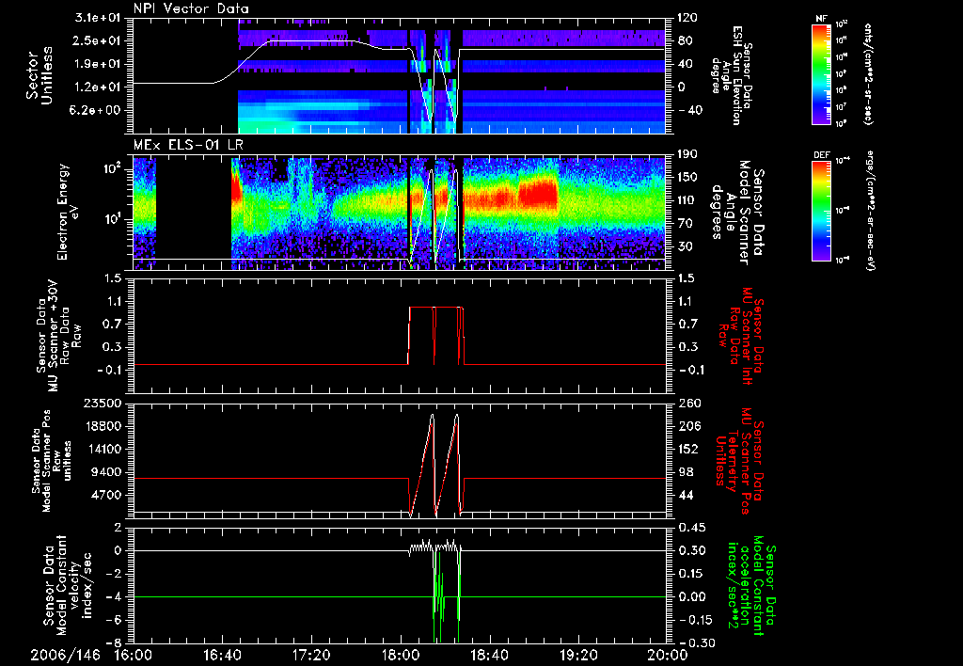Click the -6 velocity tick label
The image size is (963, 666).
point(116,620)
